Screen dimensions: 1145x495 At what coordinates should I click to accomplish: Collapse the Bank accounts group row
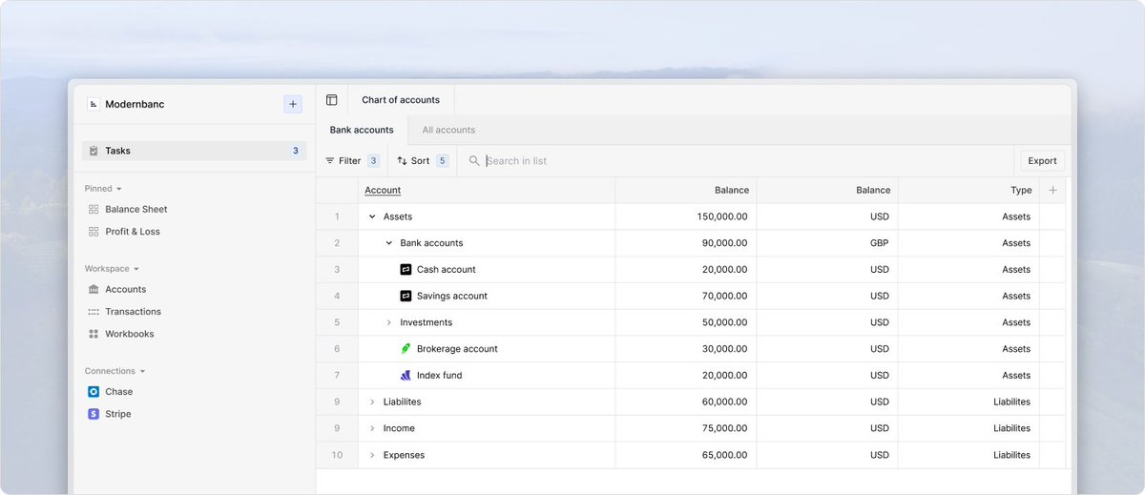(x=389, y=243)
